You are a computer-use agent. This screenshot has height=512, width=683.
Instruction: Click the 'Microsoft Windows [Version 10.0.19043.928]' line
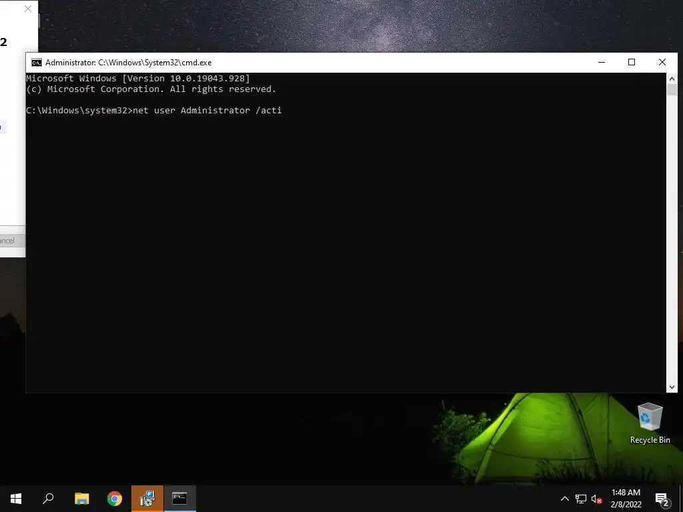pyautogui.click(x=137, y=79)
